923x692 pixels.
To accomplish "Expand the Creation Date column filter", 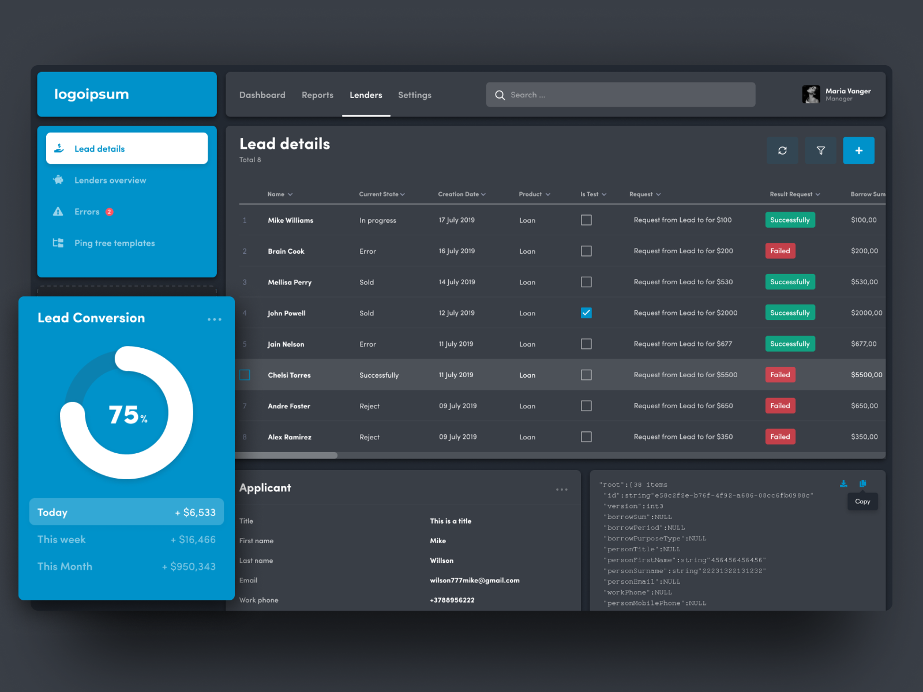I will [483, 194].
